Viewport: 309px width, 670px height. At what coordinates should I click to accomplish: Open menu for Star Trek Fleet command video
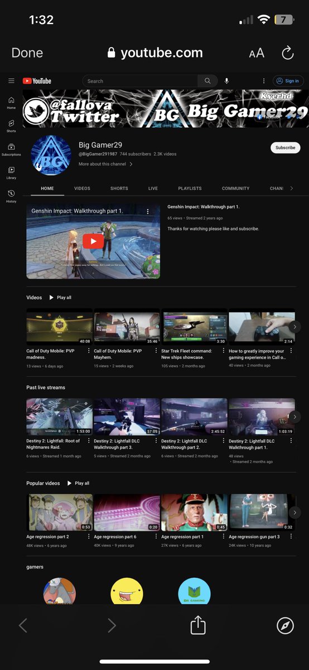224,351
